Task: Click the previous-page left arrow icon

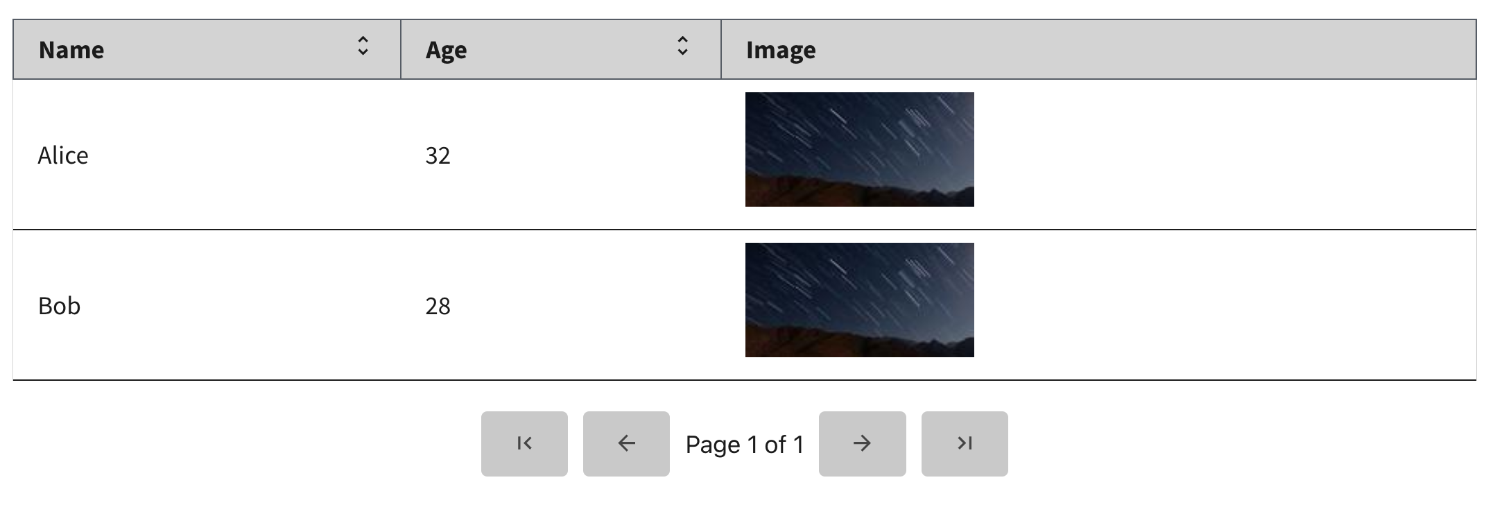Action: tap(626, 443)
